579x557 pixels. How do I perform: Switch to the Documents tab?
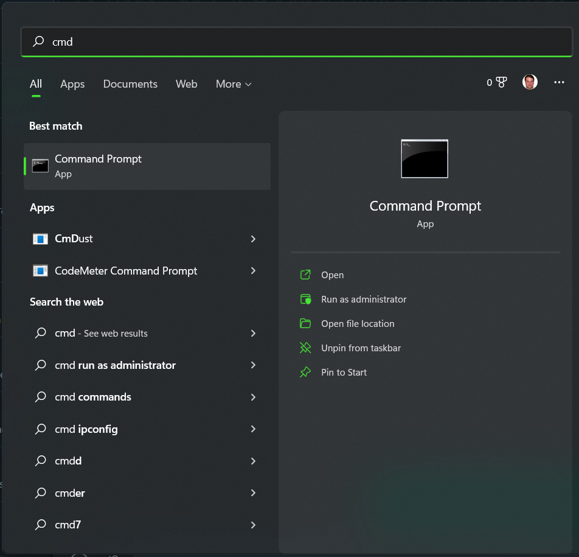tap(130, 84)
